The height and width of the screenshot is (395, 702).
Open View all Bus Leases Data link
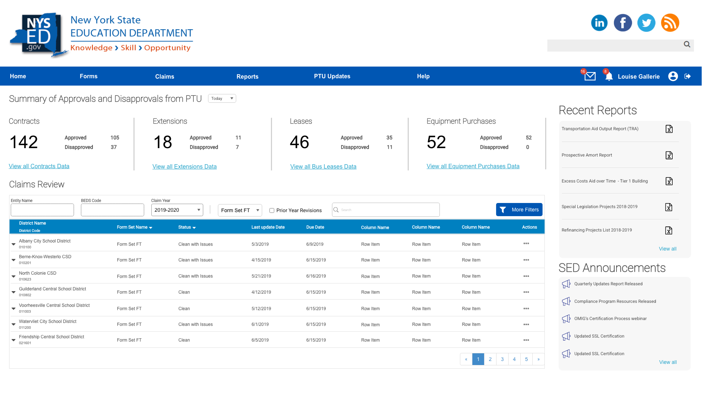[323, 166]
